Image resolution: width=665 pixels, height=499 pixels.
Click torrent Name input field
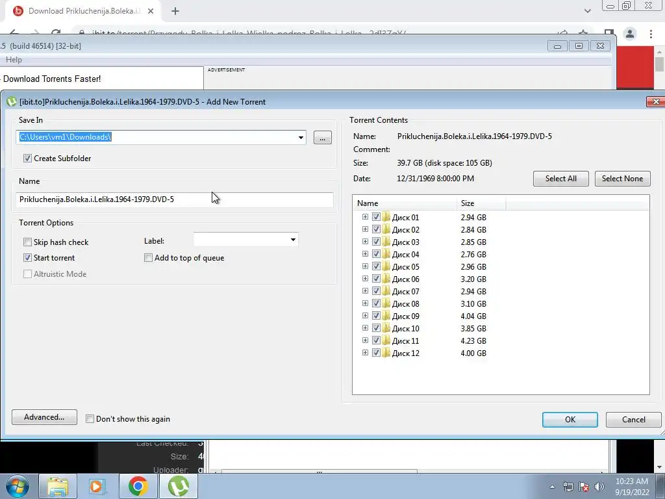click(174, 199)
